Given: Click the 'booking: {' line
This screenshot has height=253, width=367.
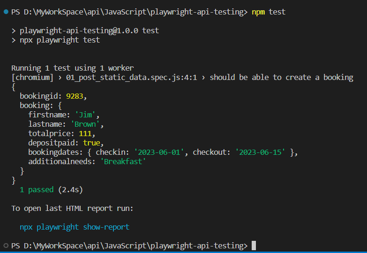Looking at the screenshot, I should coord(41,105).
